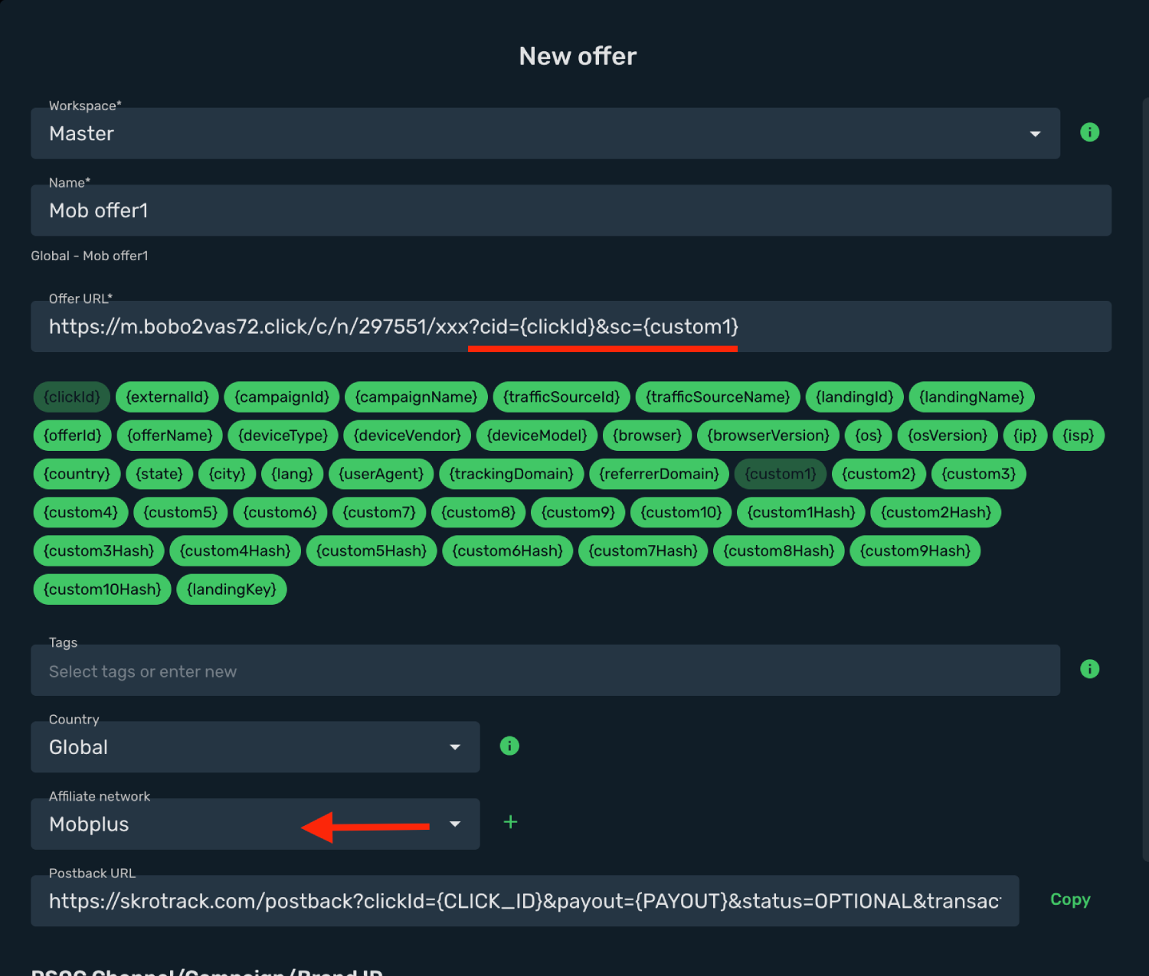The image size is (1149, 976).
Task: Click the info icon beside Tags field
Action: (x=1089, y=669)
